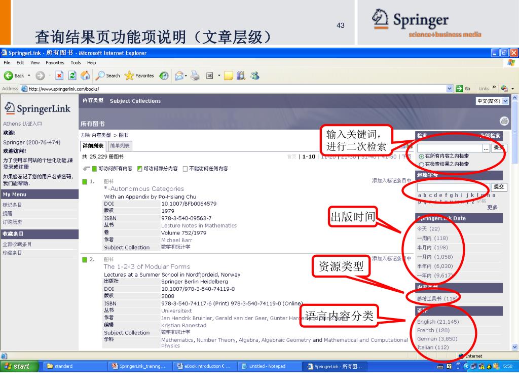Expand the Links toolbar chevron
Viewport: 519px width, 389px height.
tap(494, 87)
